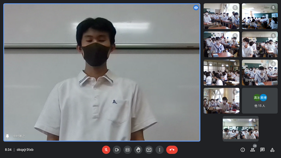The height and width of the screenshot is (158, 281).
Task: Click audio indicator on main video
Action: point(196,8)
